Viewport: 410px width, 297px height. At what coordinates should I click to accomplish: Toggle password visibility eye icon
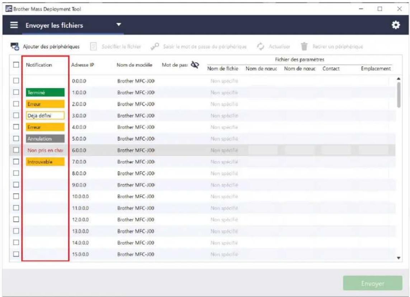coord(195,65)
